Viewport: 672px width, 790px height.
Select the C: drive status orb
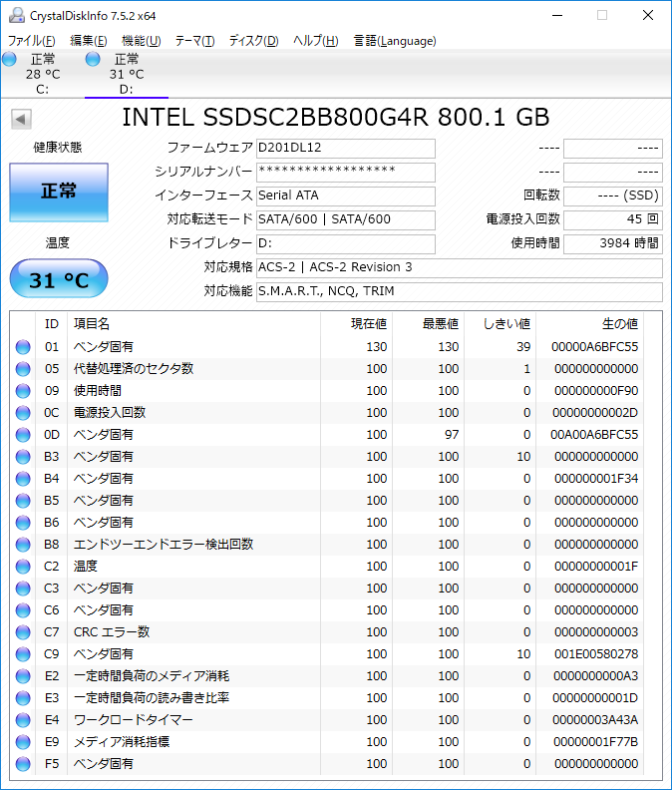pos(10,60)
